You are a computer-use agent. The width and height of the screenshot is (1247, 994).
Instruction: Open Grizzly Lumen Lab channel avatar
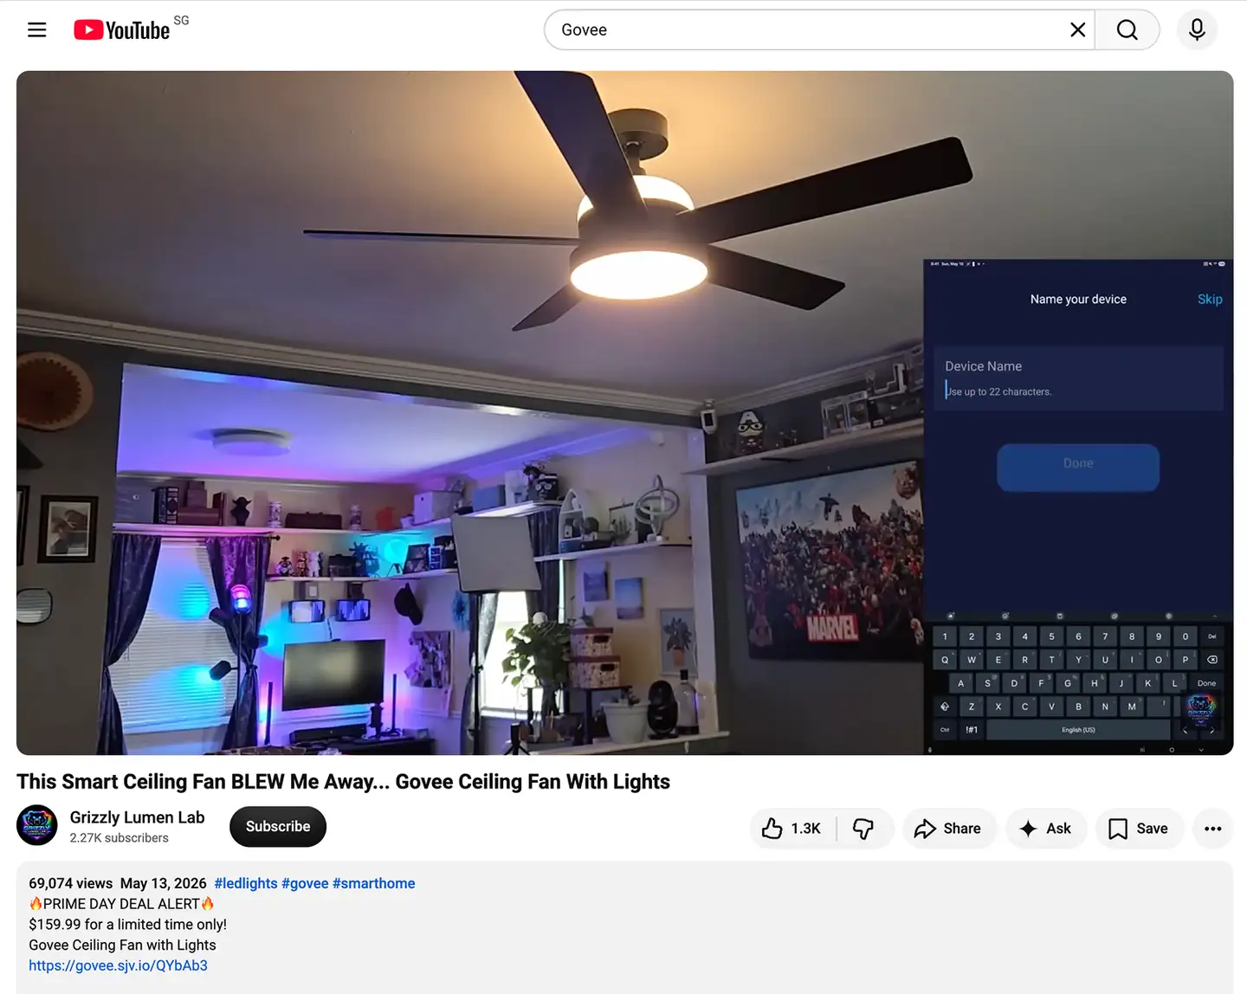(x=37, y=826)
